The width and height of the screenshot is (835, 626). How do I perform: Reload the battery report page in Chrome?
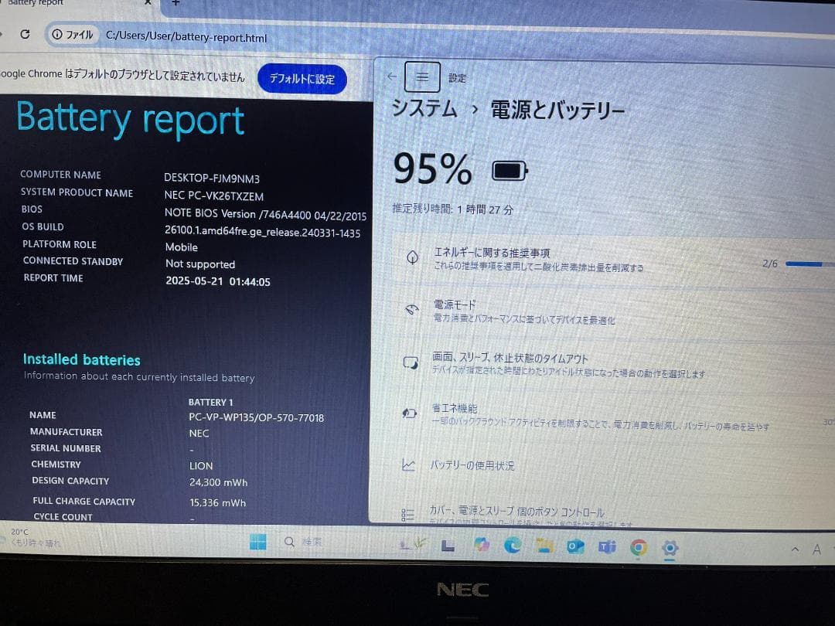tap(25, 34)
